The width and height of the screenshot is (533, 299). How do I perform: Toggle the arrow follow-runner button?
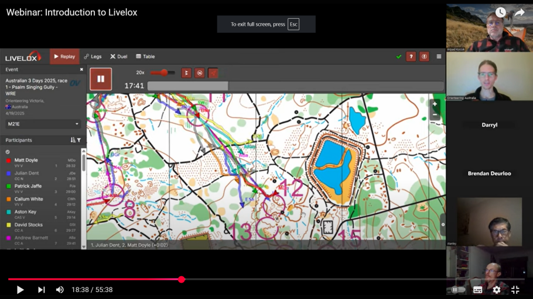coord(213,73)
